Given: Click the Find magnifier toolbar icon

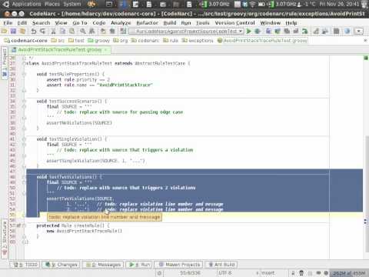Looking at the screenshot, I should tap(83, 32).
